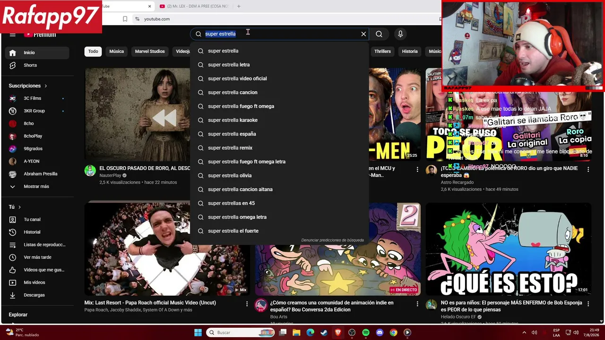The height and width of the screenshot is (340, 605).
Task: Open the Mix: Last Resort video title
Action: click(x=150, y=303)
